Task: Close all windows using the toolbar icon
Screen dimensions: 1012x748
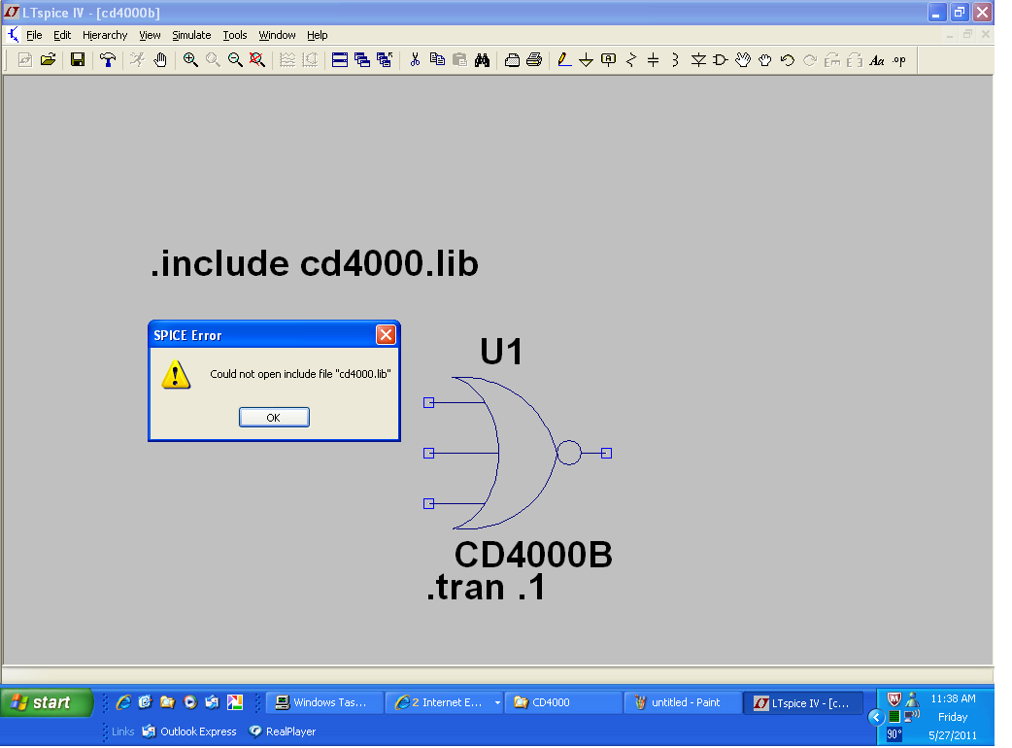Action: (x=385, y=60)
